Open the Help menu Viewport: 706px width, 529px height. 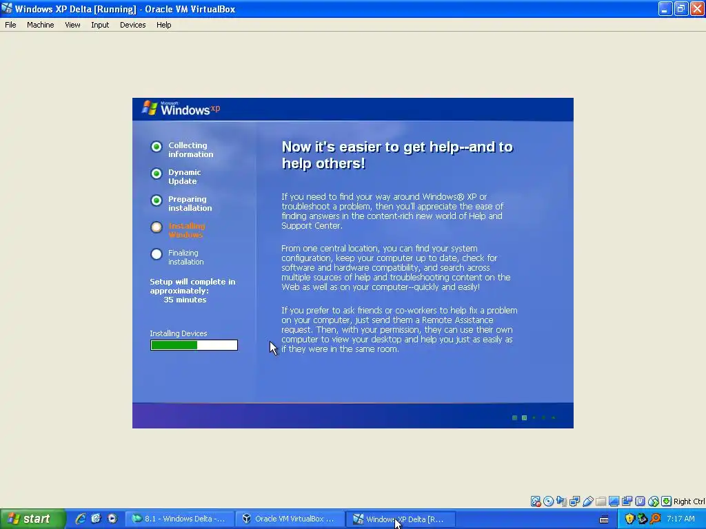click(x=163, y=25)
